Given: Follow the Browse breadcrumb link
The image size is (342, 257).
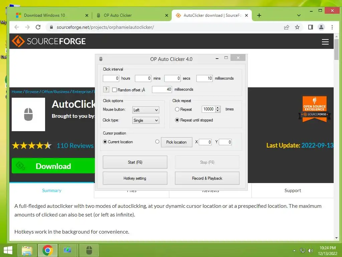Looking at the screenshot, I should 32,92.
